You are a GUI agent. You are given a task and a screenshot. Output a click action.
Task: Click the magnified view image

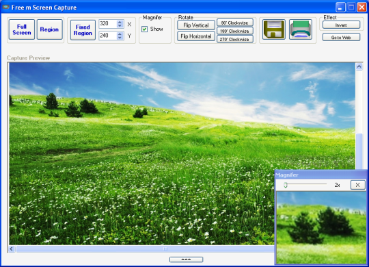(321, 227)
